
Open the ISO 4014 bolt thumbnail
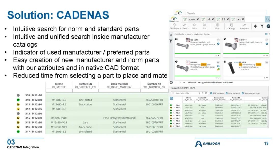click(x=183, y=46)
